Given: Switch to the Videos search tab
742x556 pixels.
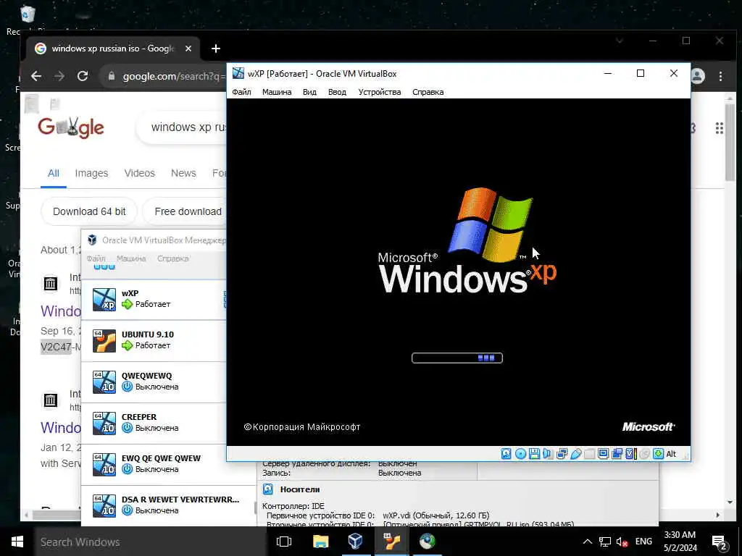Looking at the screenshot, I should 140,173.
